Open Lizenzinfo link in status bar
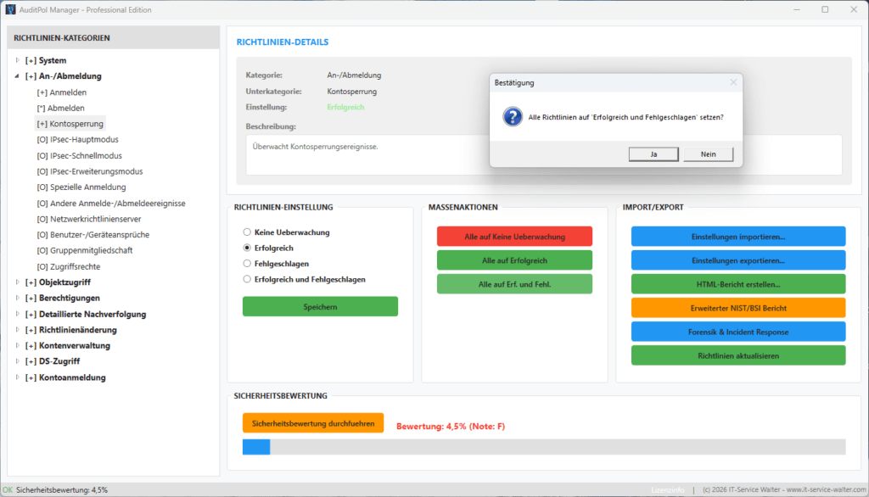Screen dimensions: 869x497 click(x=668, y=489)
